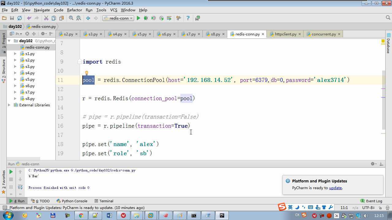
Task: Open the redis-conn run configuration dropdown
Action: [118, 18]
